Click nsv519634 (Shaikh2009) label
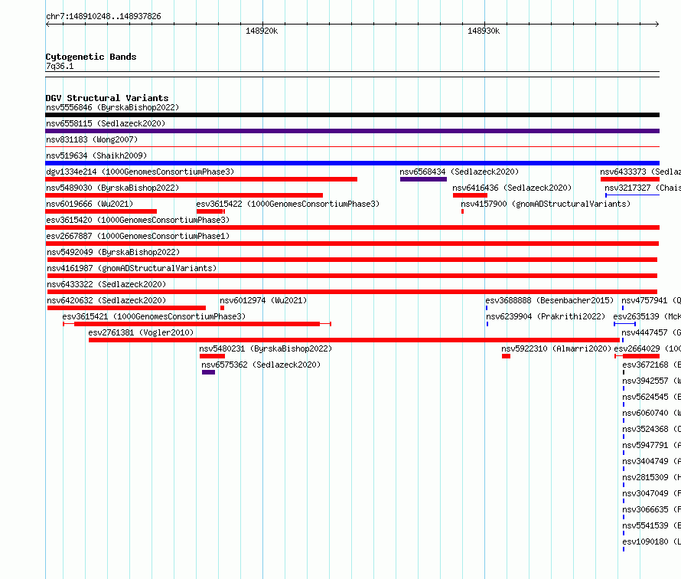 click(x=96, y=155)
